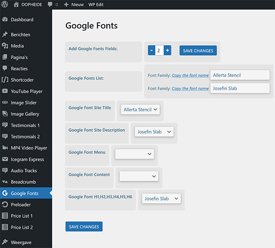
Task: Go to Berichten in the sidebar
Action: (x=20, y=35)
